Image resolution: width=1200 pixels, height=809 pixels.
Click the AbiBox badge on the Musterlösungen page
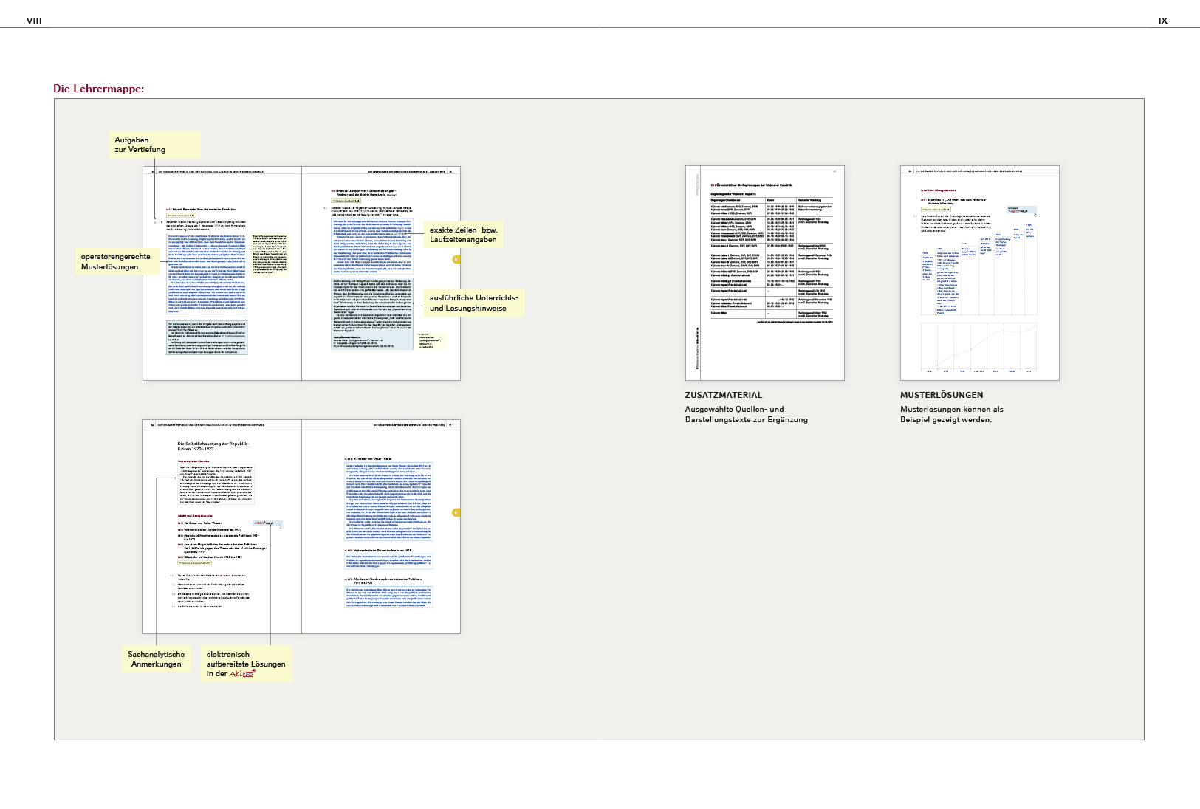coord(1022,210)
